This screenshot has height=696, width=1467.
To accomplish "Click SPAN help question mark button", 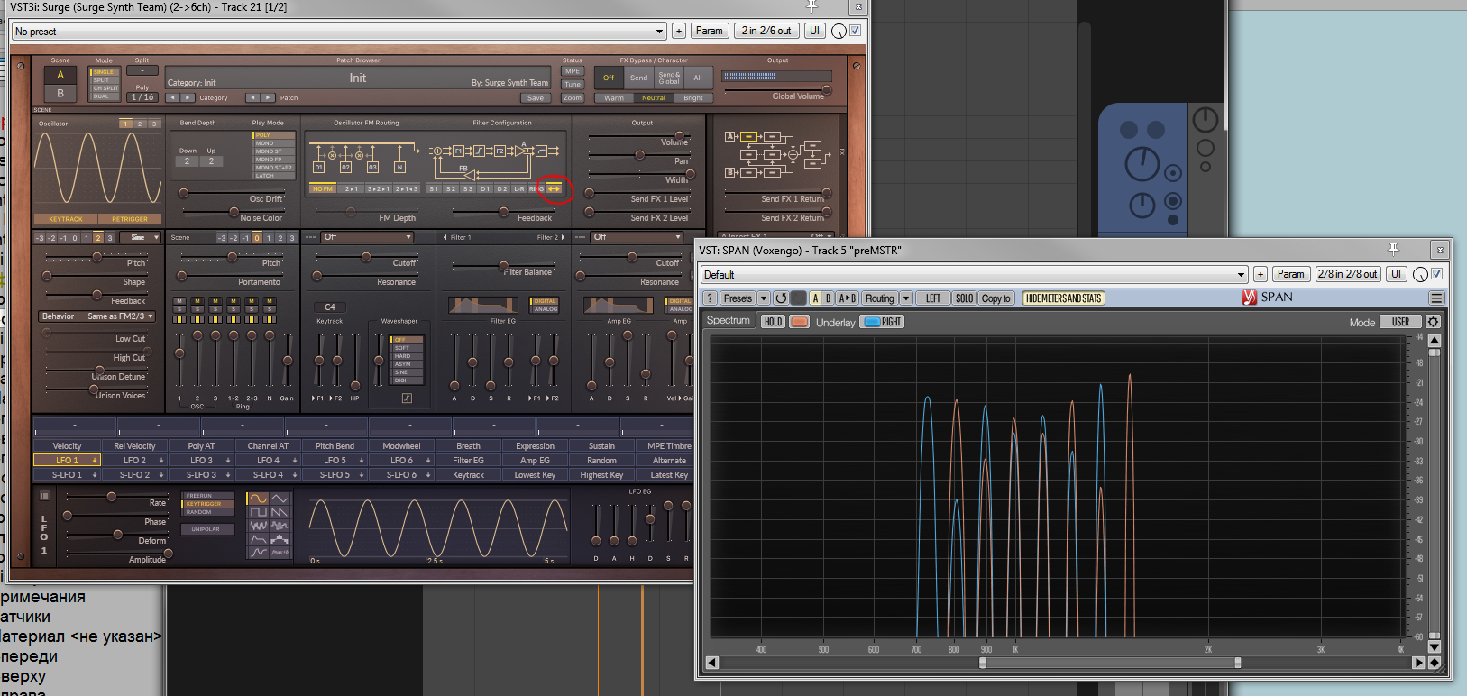I will pyautogui.click(x=711, y=298).
